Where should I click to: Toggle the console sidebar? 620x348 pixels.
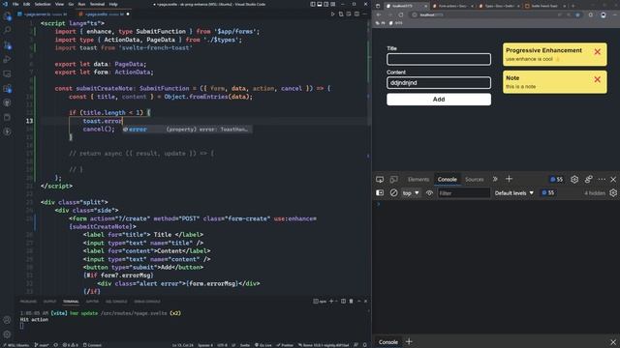[x=380, y=193]
